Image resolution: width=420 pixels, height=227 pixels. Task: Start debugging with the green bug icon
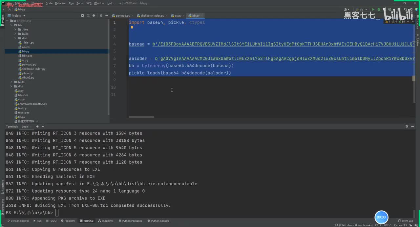[378, 10]
